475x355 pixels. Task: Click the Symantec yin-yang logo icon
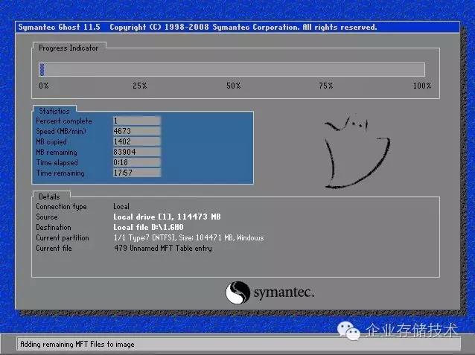coord(238,290)
